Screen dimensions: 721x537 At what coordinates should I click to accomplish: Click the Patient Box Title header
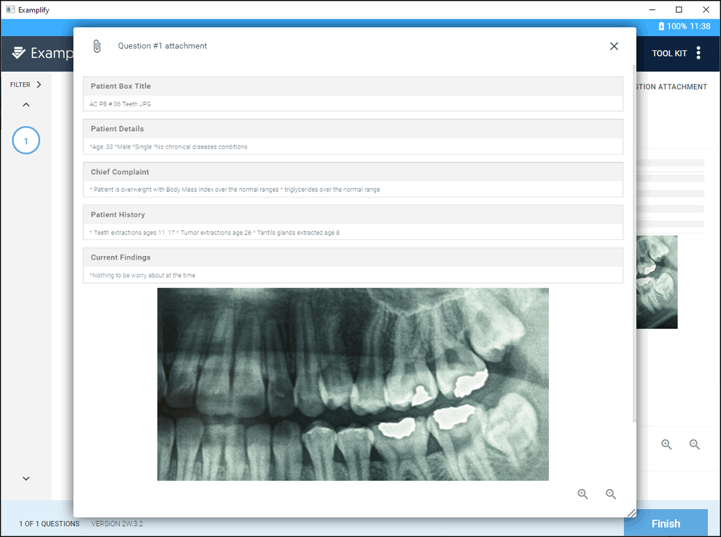click(353, 86)
